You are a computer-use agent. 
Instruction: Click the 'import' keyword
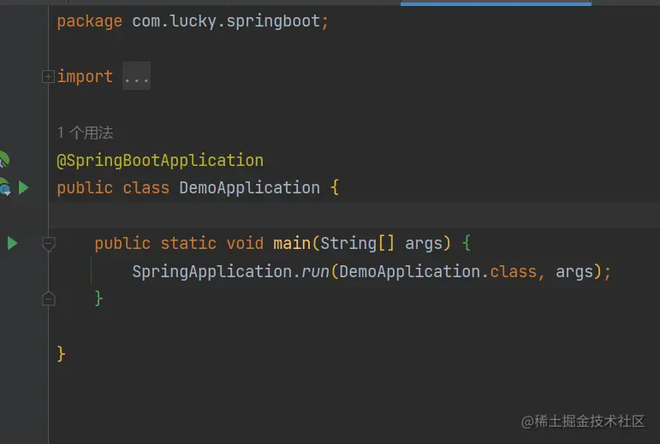pyautogui.click(x=85, y=76)
